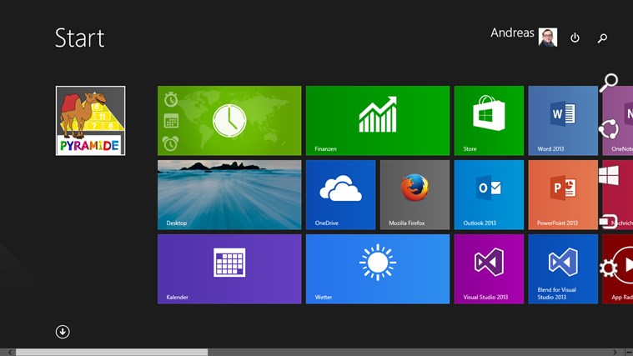Open the Kalender tile
633x356 pixels.
click(x=229, y=269)
